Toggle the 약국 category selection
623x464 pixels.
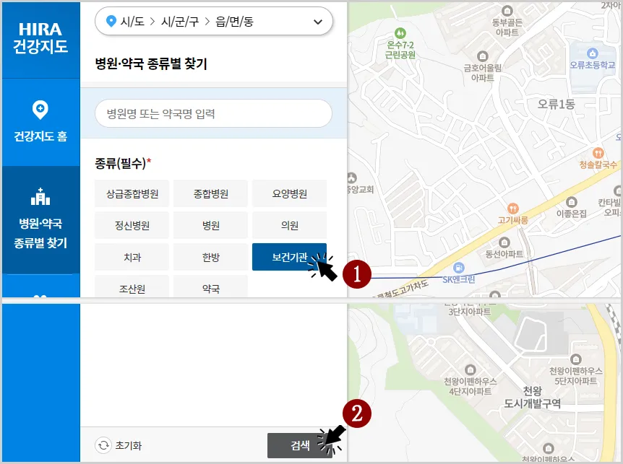[x=210, y=286]
